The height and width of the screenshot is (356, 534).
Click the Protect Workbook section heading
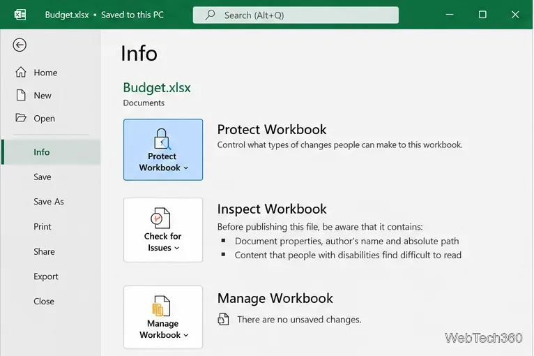point(272,130)
